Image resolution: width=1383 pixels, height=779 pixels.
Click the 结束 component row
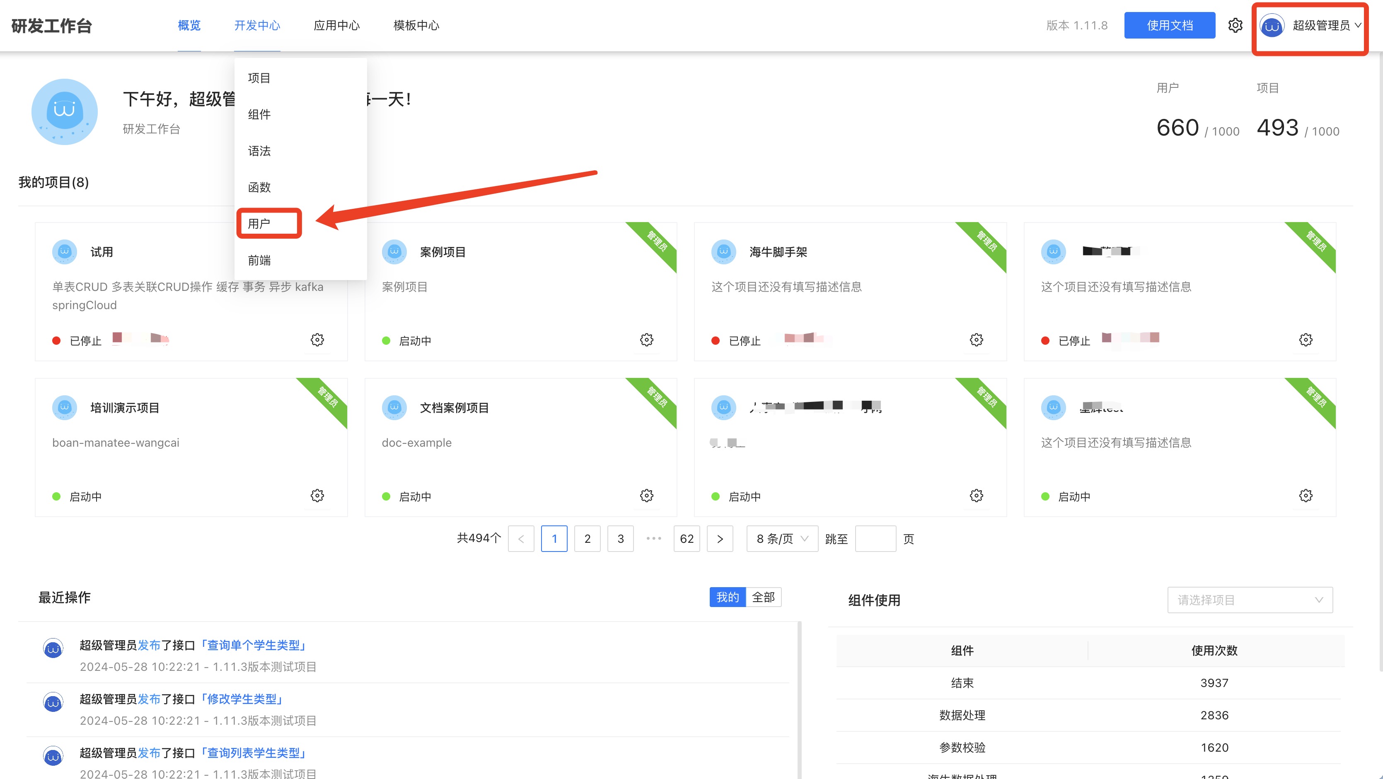pyautogui.click(x=1089, y=683)
